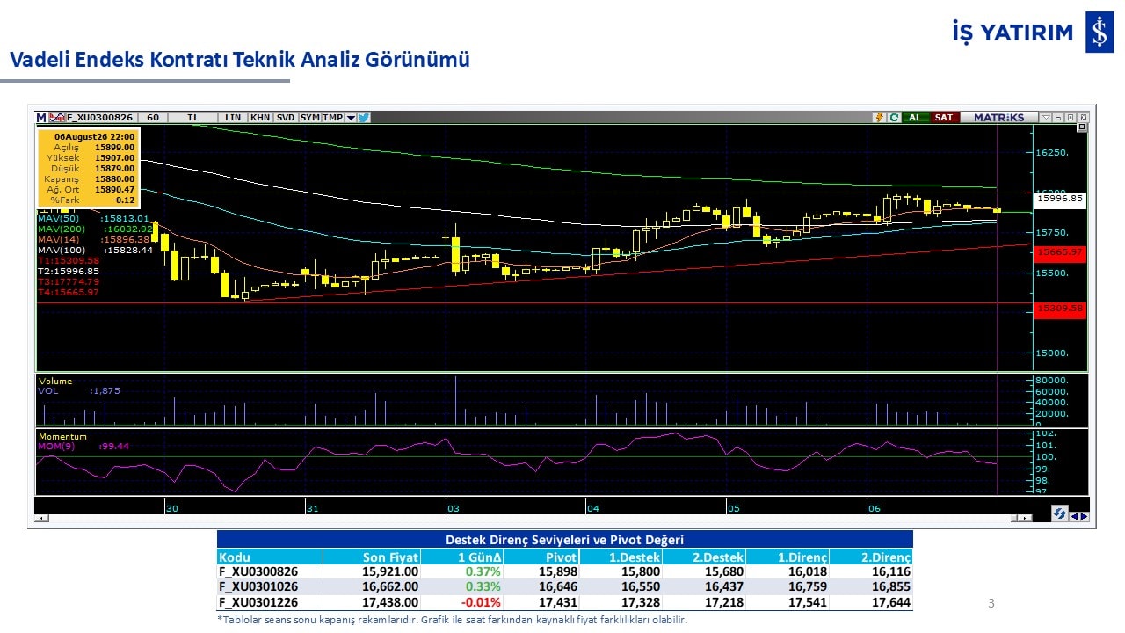Click the F_XU0300826 symbol field
Viewport: 1125px width, 633px height.
(x=99, y=117)
